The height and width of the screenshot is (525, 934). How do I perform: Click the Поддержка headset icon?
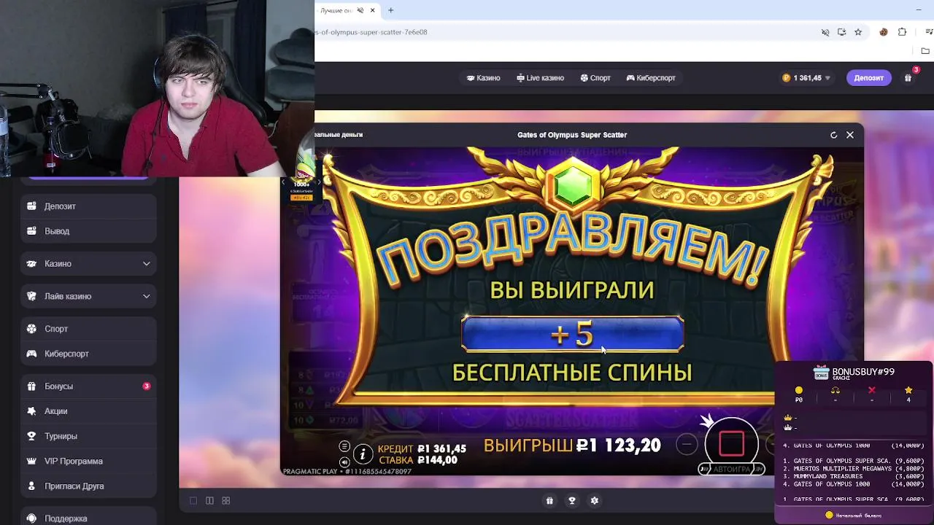(31, 518)
